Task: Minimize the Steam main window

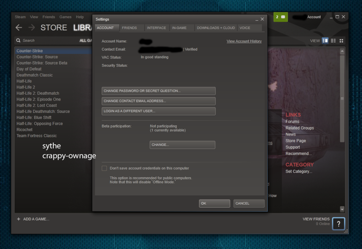Action: [331, 17]
